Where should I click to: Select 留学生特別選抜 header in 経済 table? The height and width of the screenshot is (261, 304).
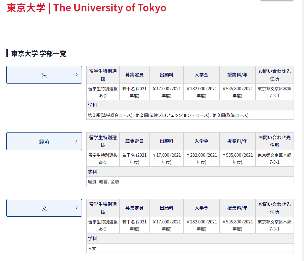[103, 141]
